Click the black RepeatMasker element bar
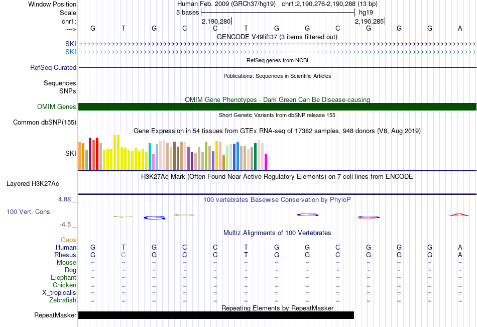This screenshot has height=327, width=477. click(x=216, y=315)
